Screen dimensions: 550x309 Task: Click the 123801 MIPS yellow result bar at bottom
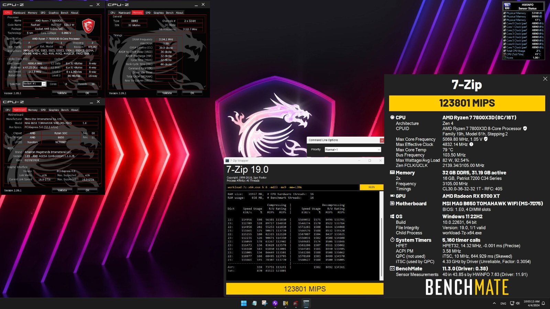pos(305,289)
